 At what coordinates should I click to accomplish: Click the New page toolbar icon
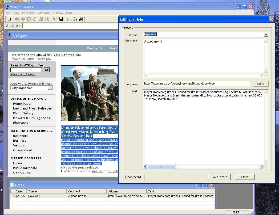9,19
